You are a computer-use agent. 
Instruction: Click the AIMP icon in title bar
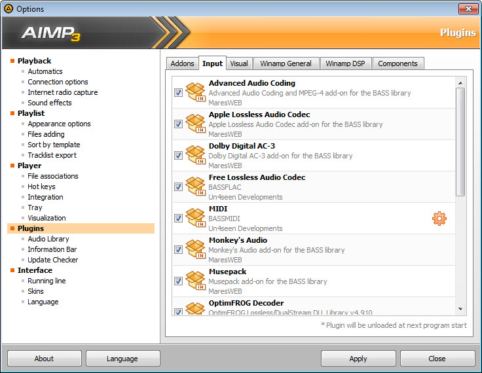[9, 9]
